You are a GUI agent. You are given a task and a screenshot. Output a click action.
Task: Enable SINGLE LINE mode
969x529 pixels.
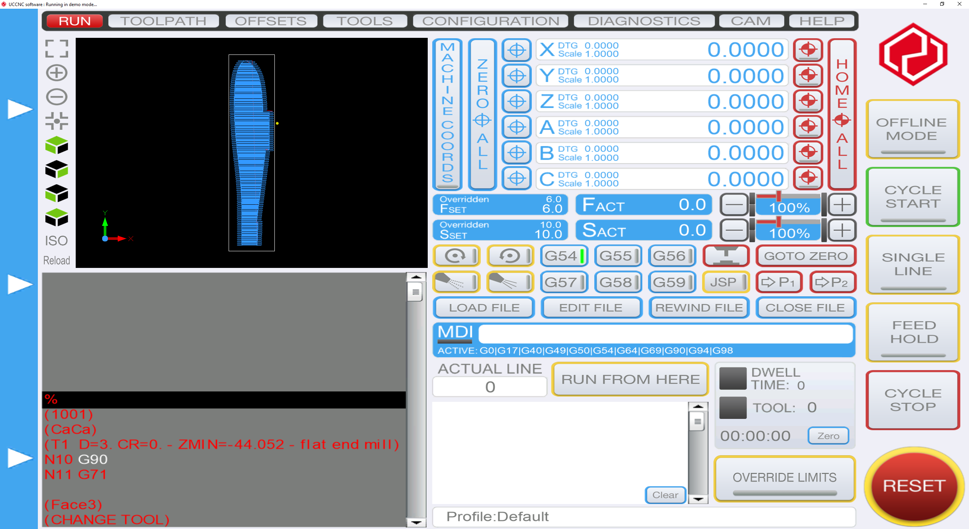tap(913, 264)
